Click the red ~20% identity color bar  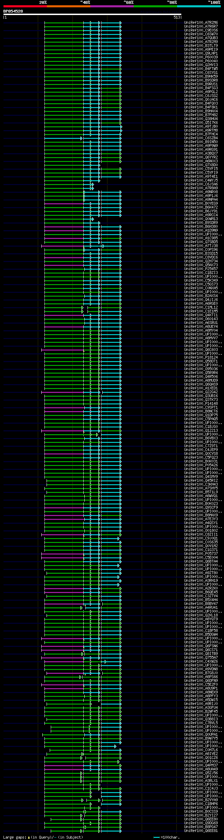coord(25,6)
